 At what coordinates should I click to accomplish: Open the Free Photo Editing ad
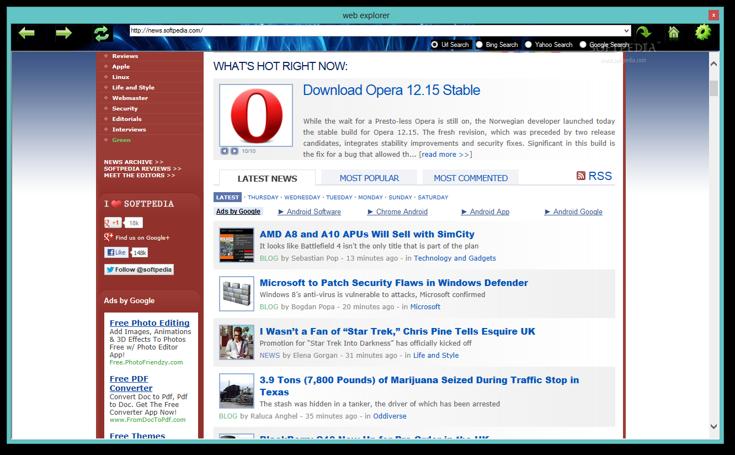150,323
